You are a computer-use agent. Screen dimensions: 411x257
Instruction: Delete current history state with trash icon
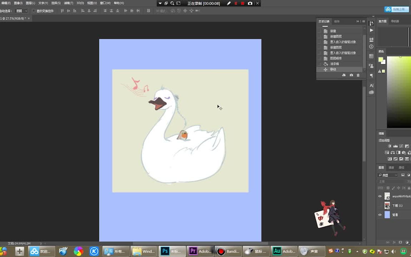358,75
